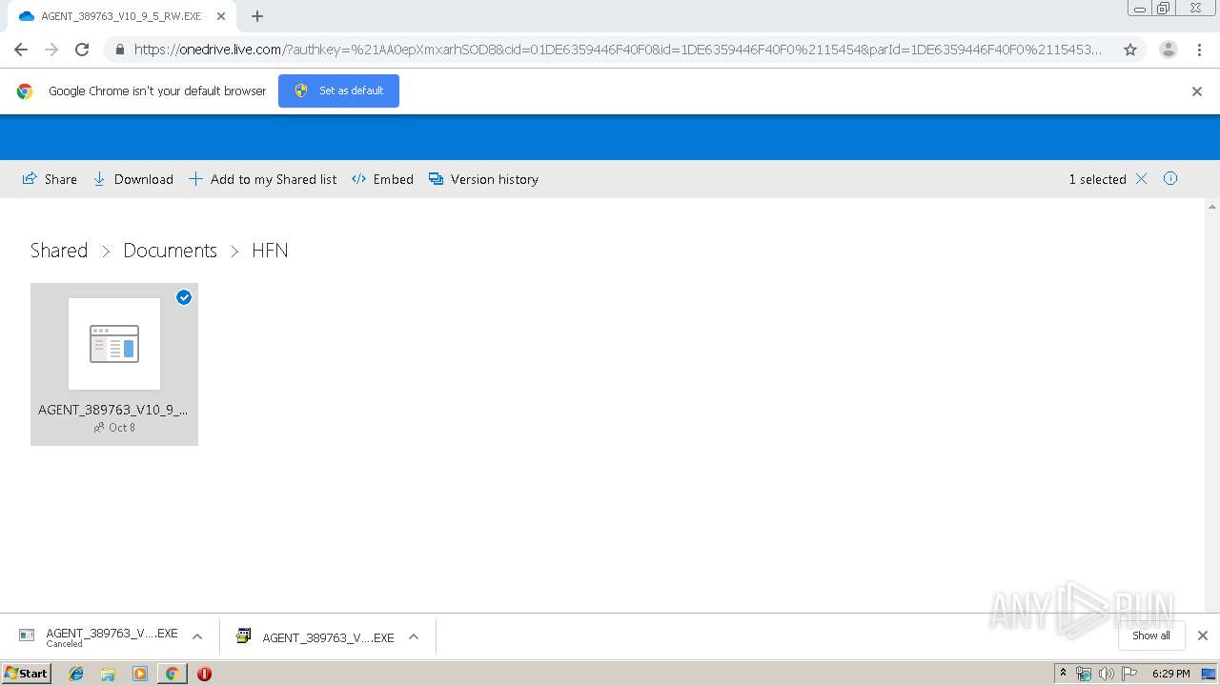Open File Explorer from taskbar
Image resolution: width=1220 pixels, height=686 pixels.
click(108, 674)
